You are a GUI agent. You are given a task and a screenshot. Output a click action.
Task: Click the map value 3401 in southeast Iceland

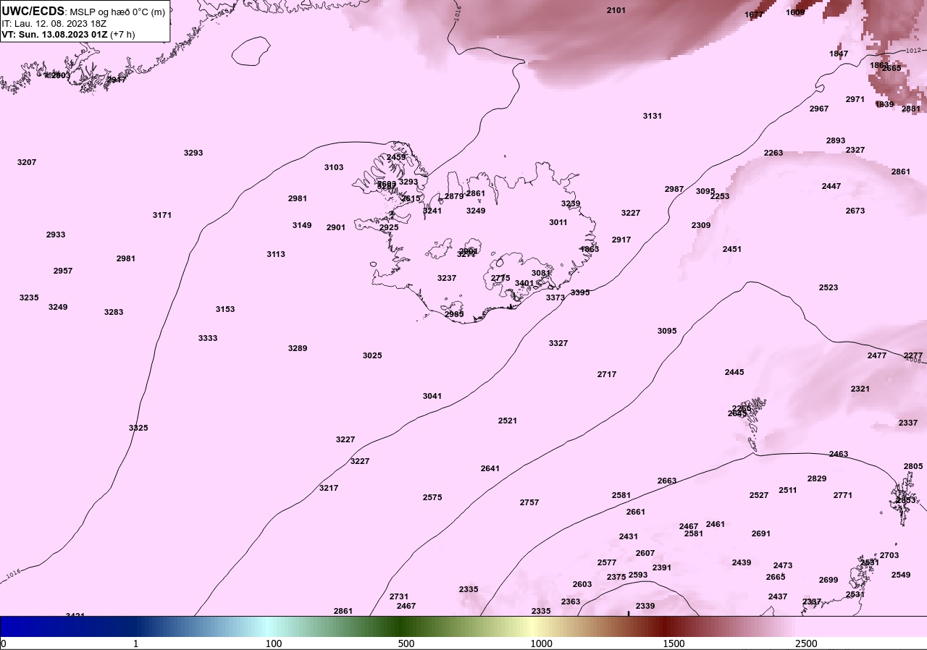524,283
